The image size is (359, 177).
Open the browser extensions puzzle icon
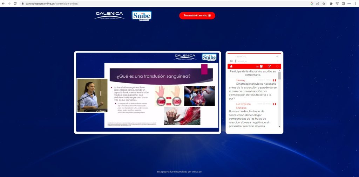[331, 3]
